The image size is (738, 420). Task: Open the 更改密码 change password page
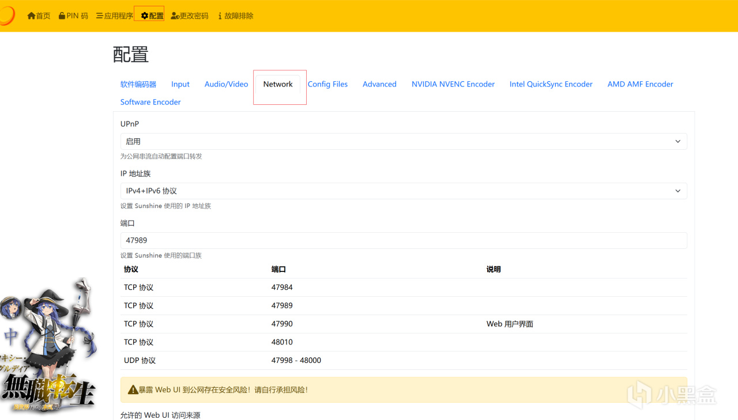(x=190, y=16)
